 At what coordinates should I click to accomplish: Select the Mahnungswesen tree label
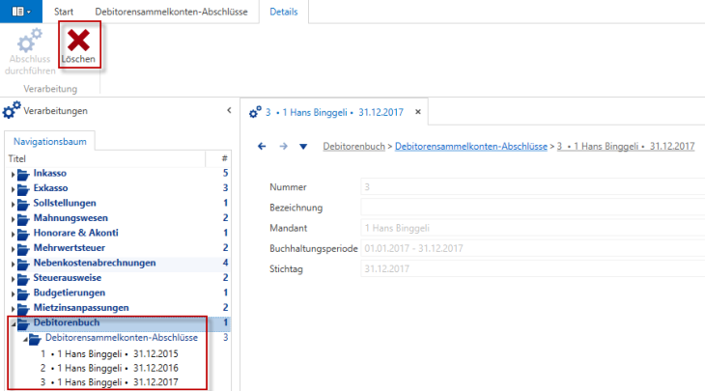click(70, 218)
